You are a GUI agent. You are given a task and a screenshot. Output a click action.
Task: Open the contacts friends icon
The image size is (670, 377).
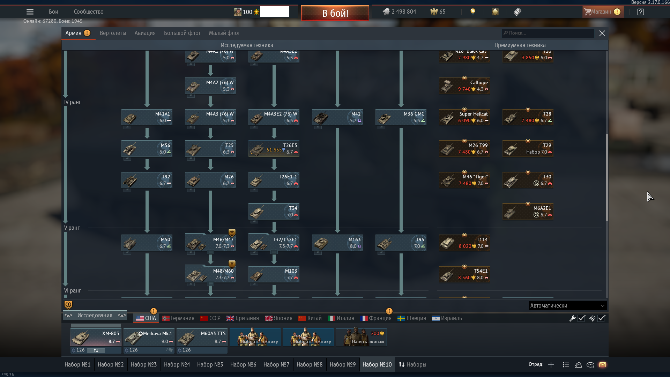(x=578, y=365)
